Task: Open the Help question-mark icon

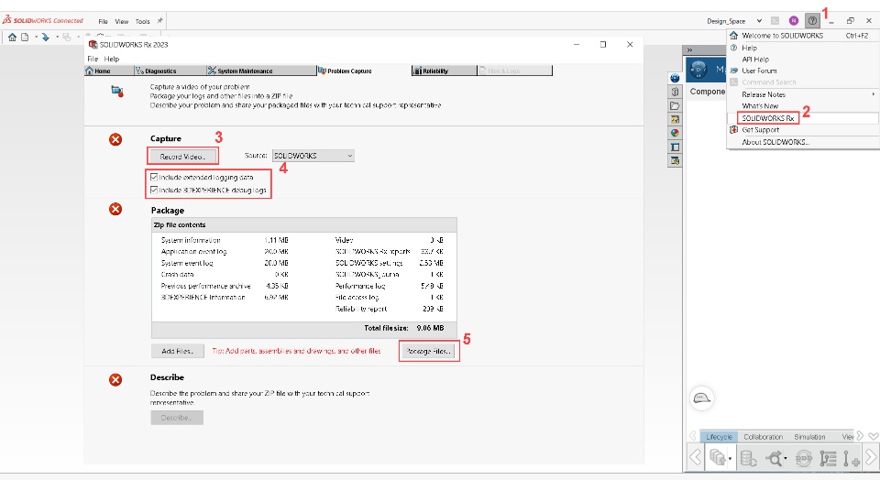Action: pyautogui.click(x=812, y=21)
